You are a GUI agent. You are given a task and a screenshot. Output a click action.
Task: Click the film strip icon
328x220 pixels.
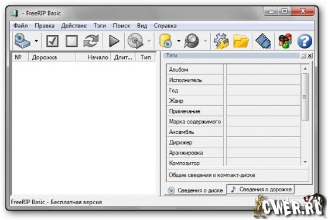(x=263, y=41)
